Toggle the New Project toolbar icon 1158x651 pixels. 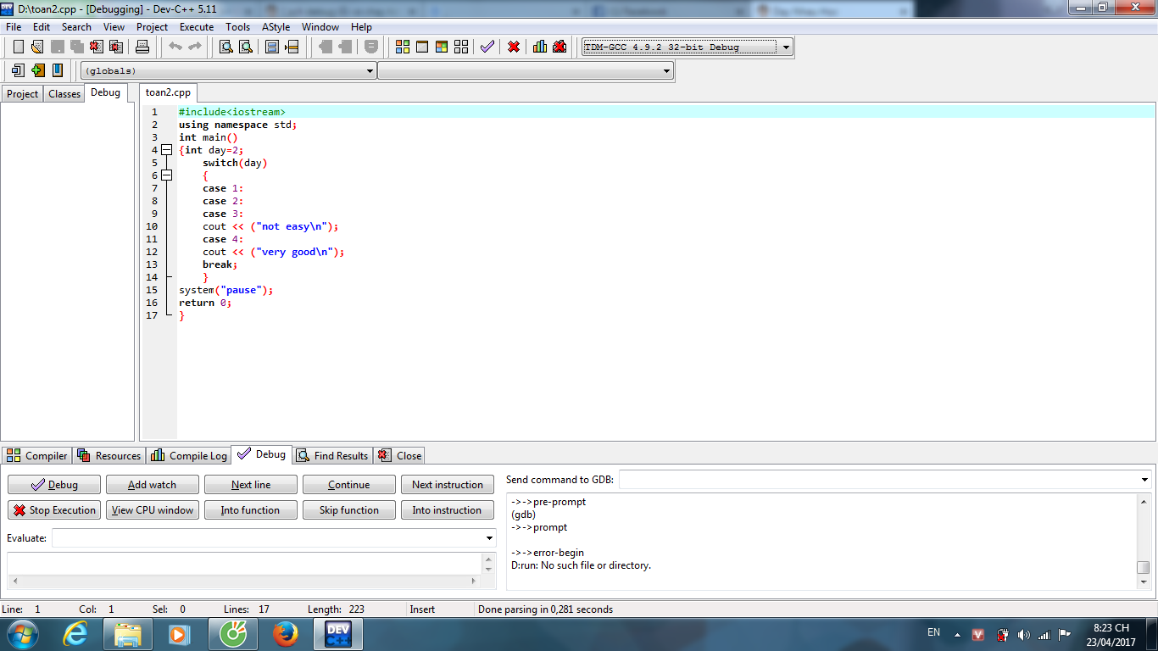click(x=17, y=70)
